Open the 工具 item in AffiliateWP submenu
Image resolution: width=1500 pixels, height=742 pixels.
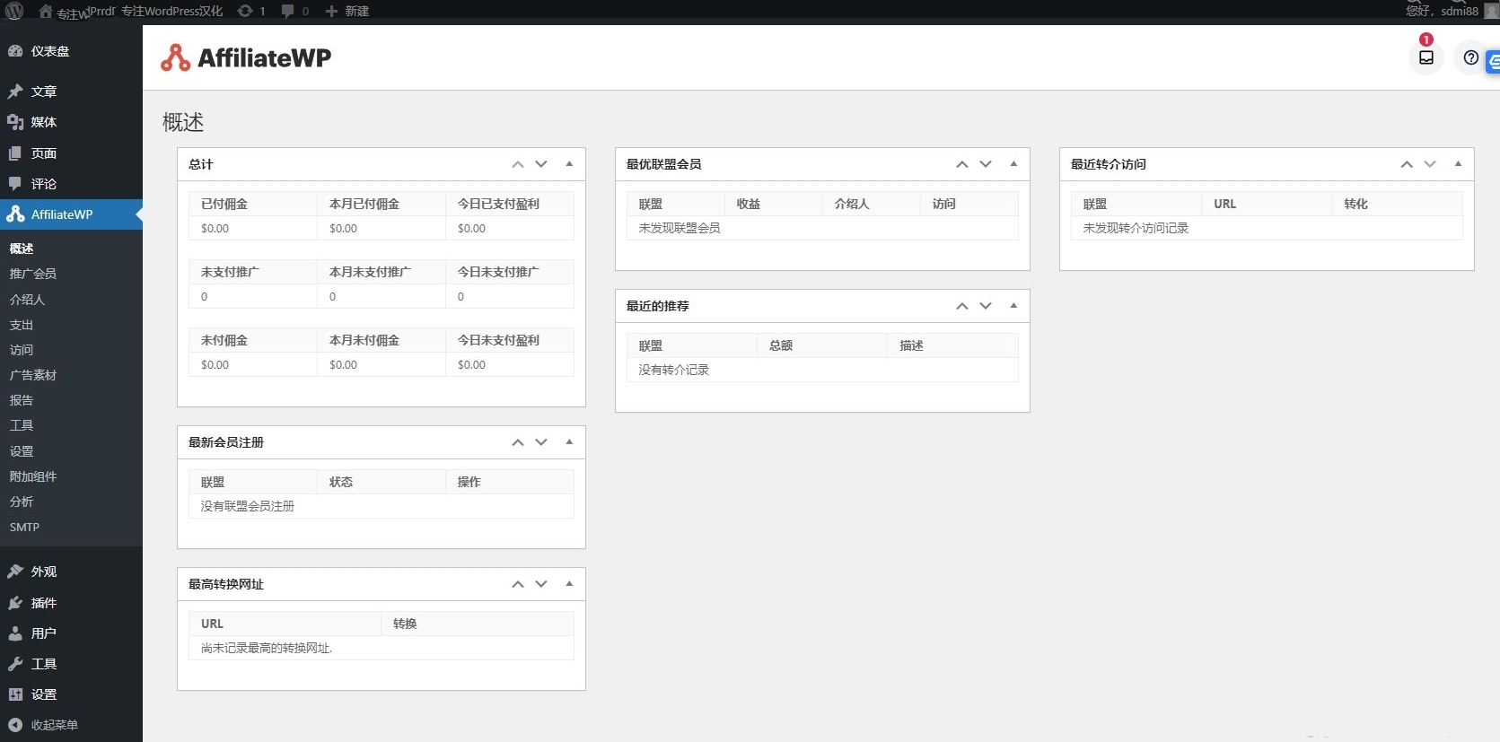(x=22, y=425)
